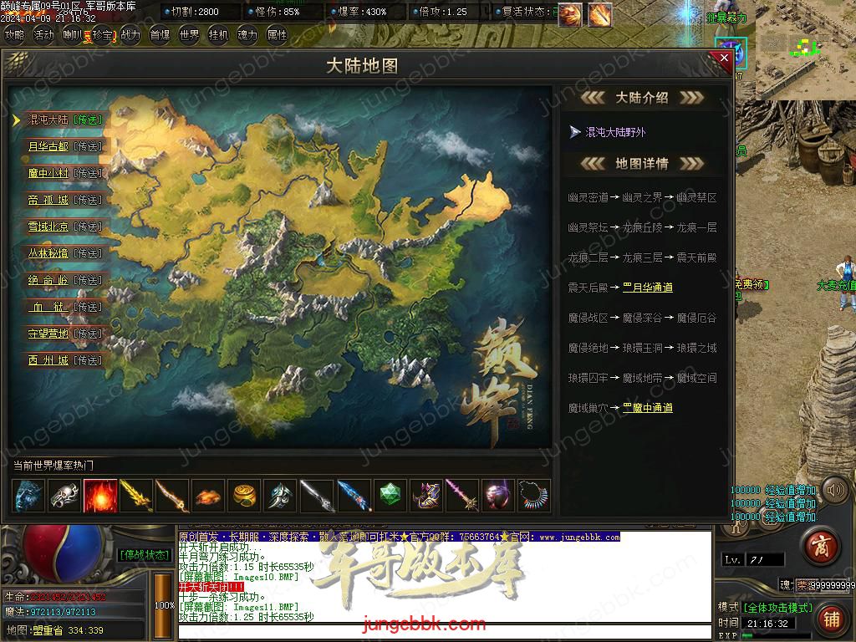856x642 pixels.
Task: Select the red flame item icon
Action: 100,496
